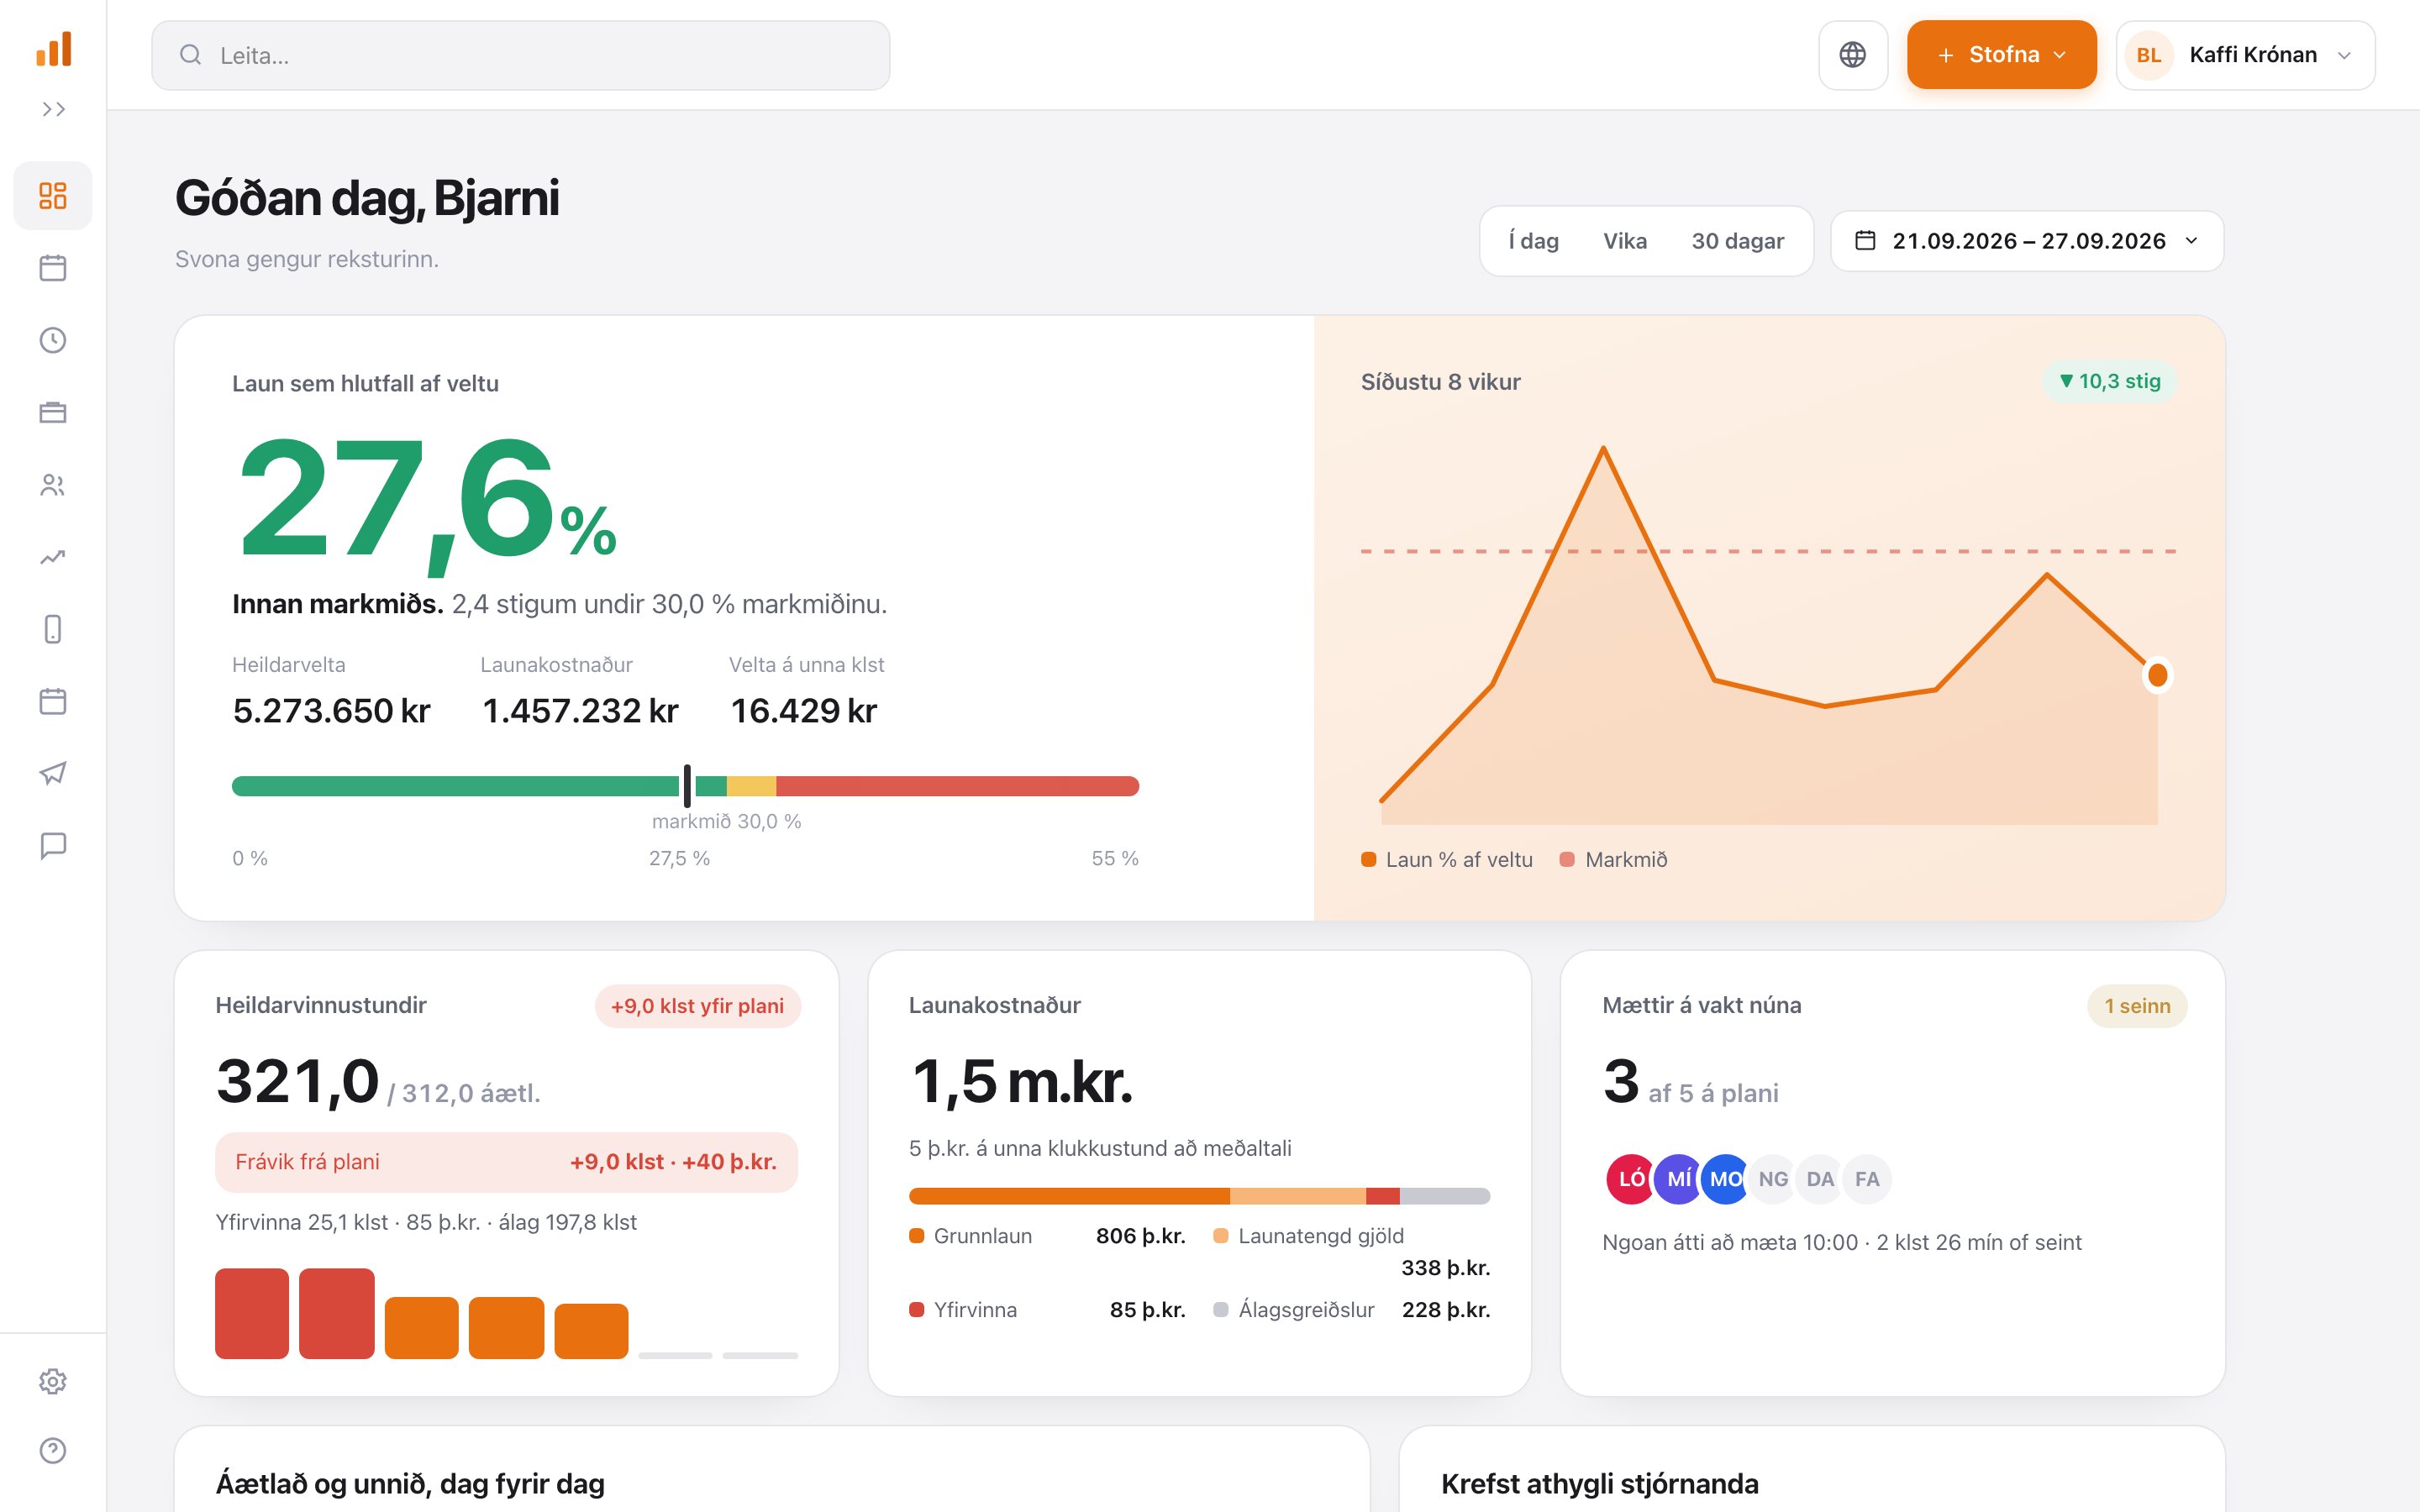This screenshot has width=2420, height=1512.
Task: Open the Stofna create dropdown button
Action: 2001,55
